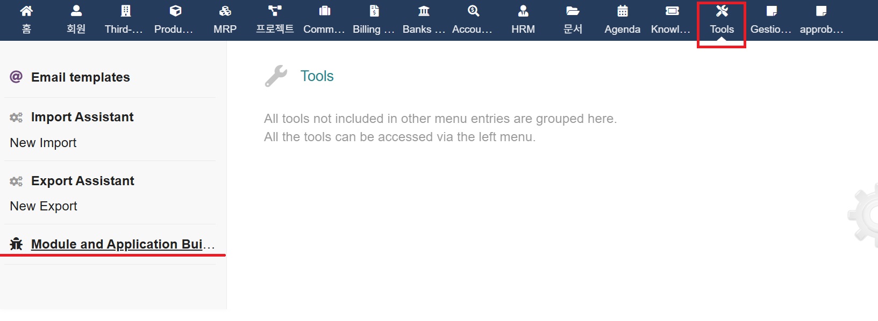Click the Banks institution icon
Screen dimensions: 878x321
point(424,11)
